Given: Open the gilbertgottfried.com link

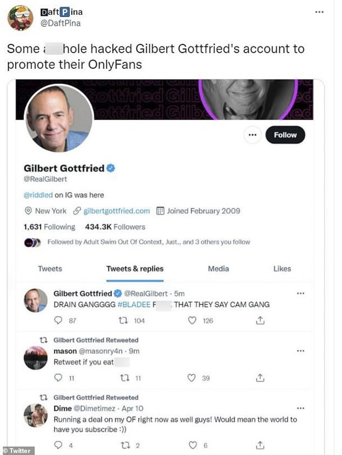Looking at the screenshot, I should point(117,211).
